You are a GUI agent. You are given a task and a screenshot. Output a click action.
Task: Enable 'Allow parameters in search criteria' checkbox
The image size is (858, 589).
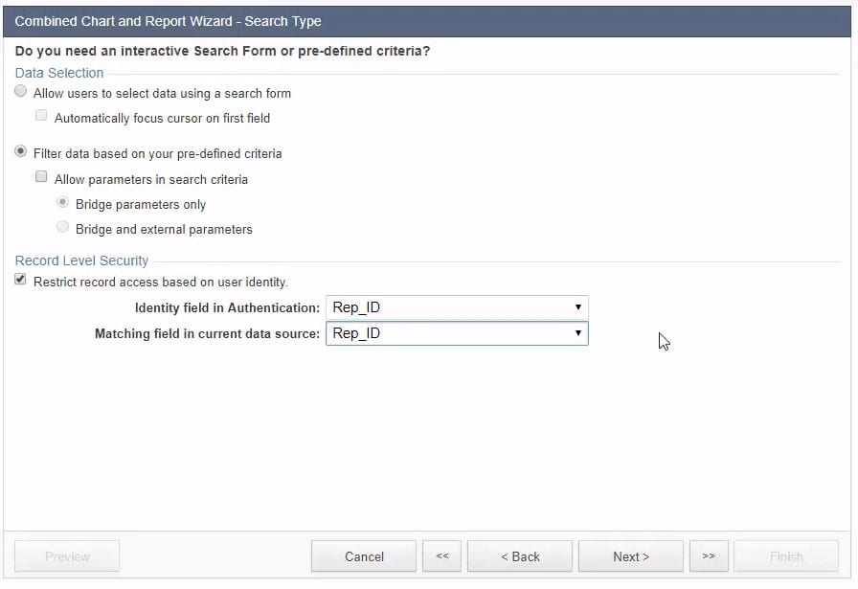[41, 178]
